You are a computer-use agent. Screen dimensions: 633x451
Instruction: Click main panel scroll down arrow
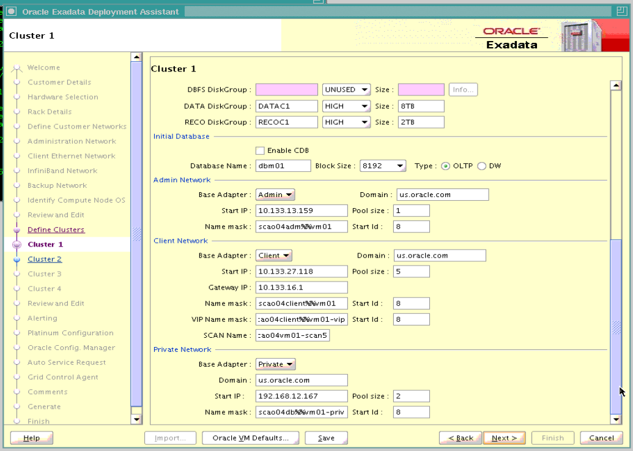[616, 419]
